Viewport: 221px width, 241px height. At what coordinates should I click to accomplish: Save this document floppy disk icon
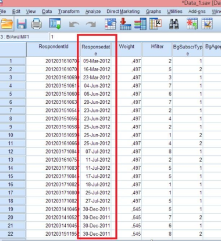[22, 24]
